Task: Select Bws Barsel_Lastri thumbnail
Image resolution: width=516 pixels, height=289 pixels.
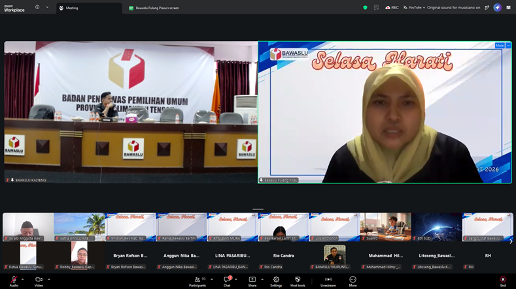Action: coord(283,227)
